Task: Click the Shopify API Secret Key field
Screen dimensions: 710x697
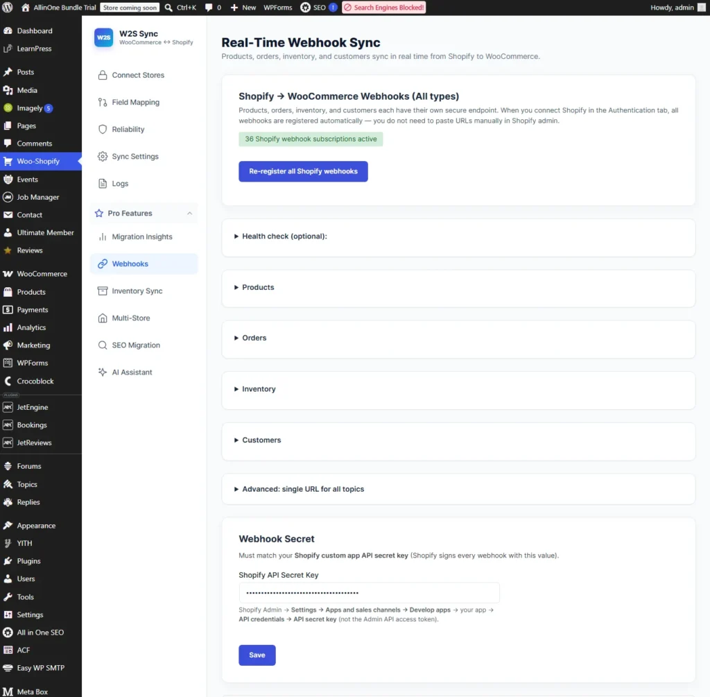Action: [x=369, y=593]
